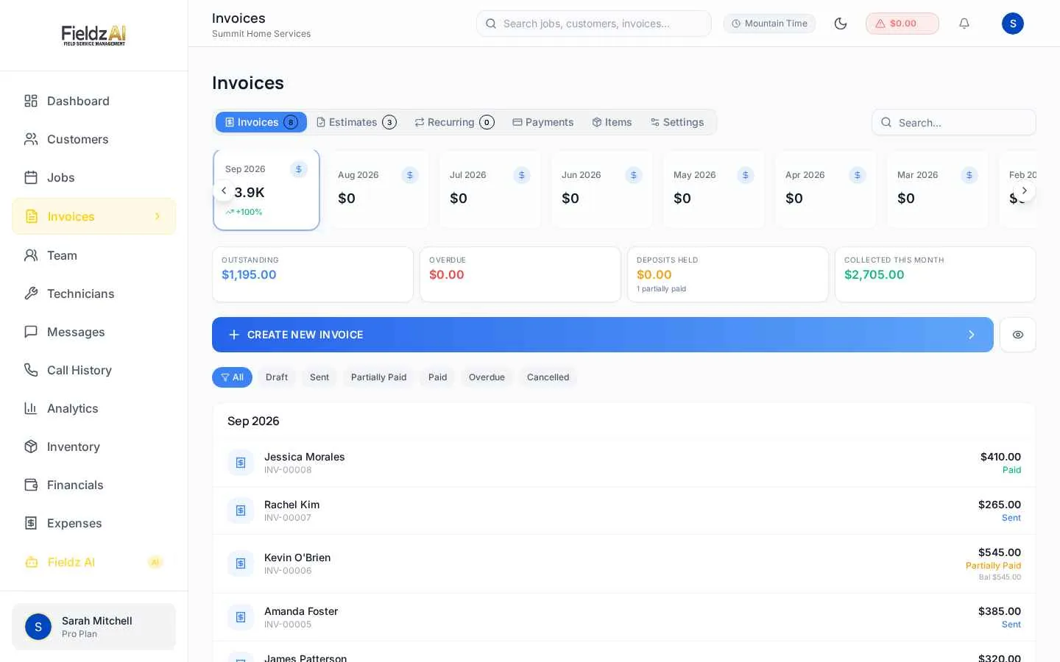Open the Analytics section
Image resolution: width=1060 pixels, height=662 pixels.
point(93,408)
